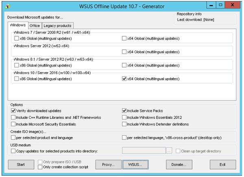Click 'Windows 10 / Server 2016 (w100 / w100-x64)' group label
The width and height of the screenshot is (244, 177).
[x=52, y=73]
